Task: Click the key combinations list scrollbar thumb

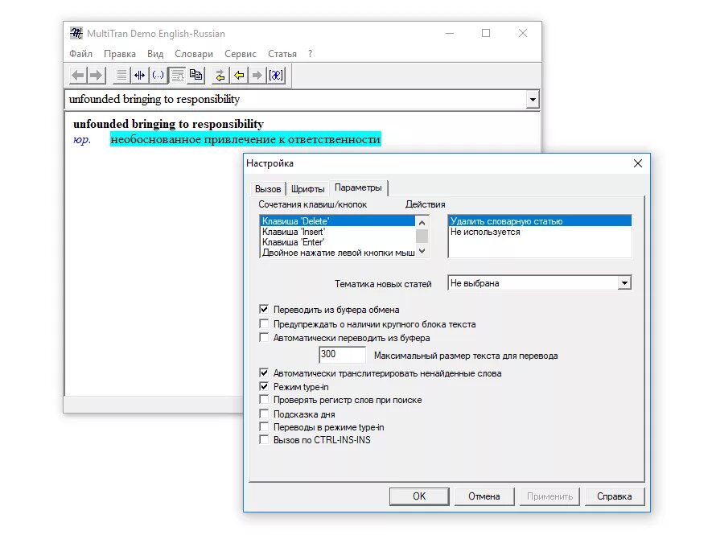Action: click(422, 237)
